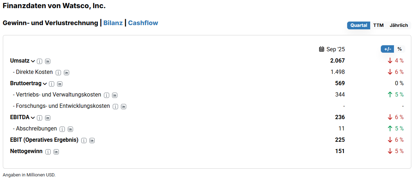Viewport: 417px width, 181px height.
Task: Open chart icon next to Abschreibungen
Action: pyautogui.click(x=71, y=129)
